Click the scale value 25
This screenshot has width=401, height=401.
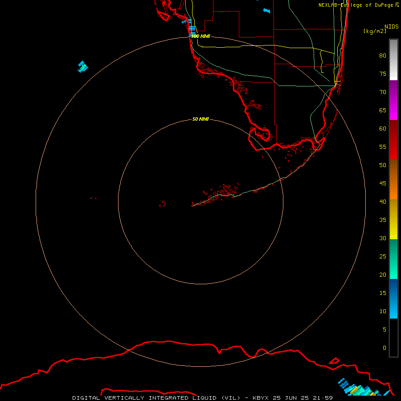[x=383, y=257]
